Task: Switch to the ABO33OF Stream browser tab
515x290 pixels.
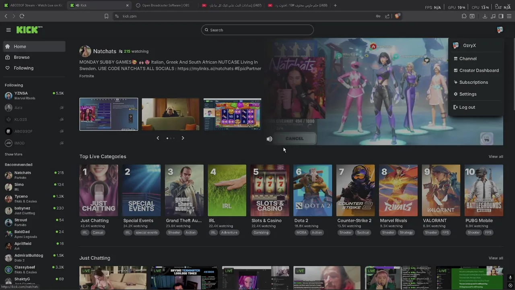Action: point(33,5)
